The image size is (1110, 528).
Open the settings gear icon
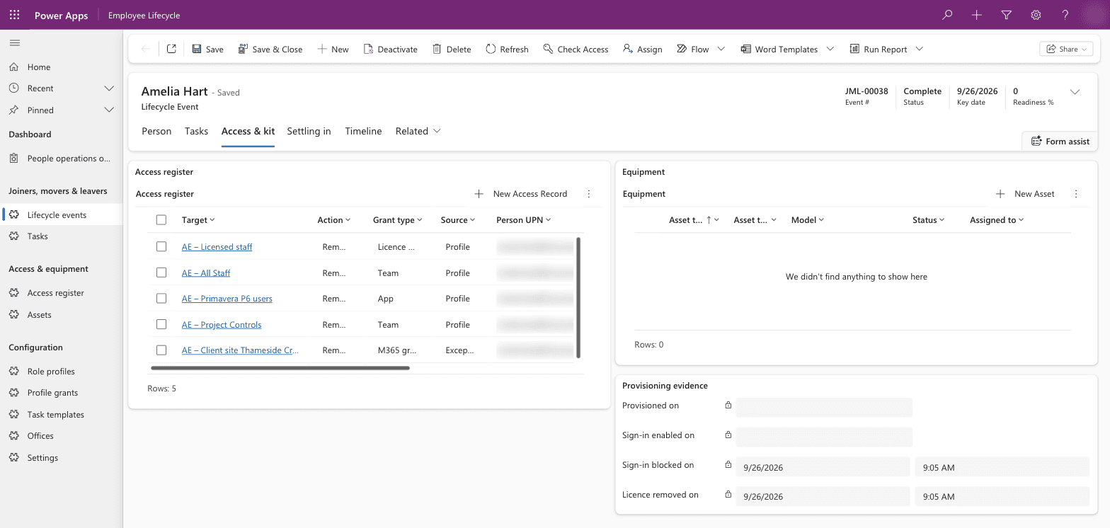1036,15
